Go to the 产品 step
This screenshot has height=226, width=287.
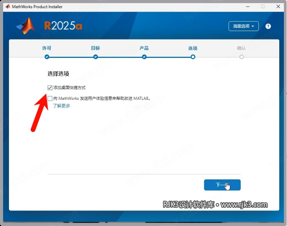[x=144, y=48]
